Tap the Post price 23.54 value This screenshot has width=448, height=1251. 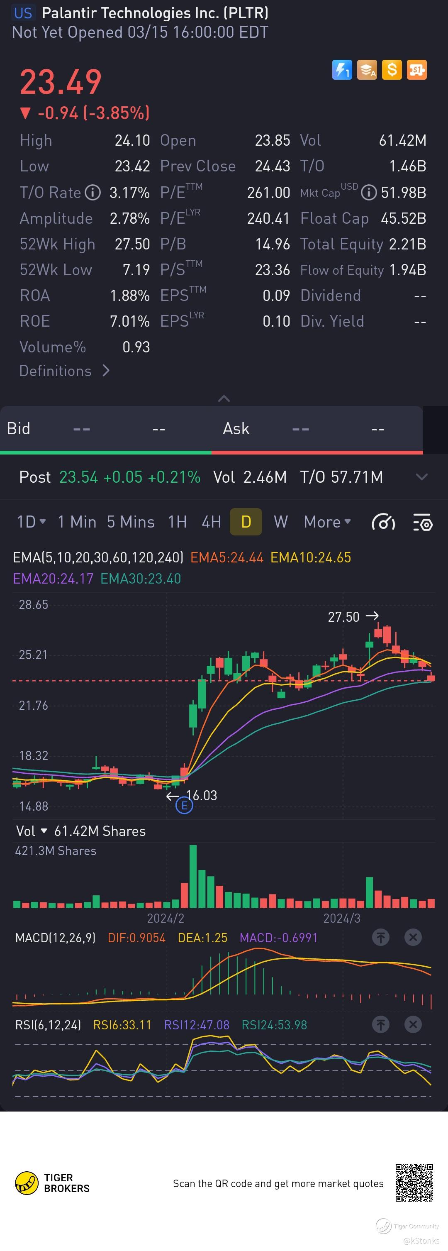click(79, 477)
